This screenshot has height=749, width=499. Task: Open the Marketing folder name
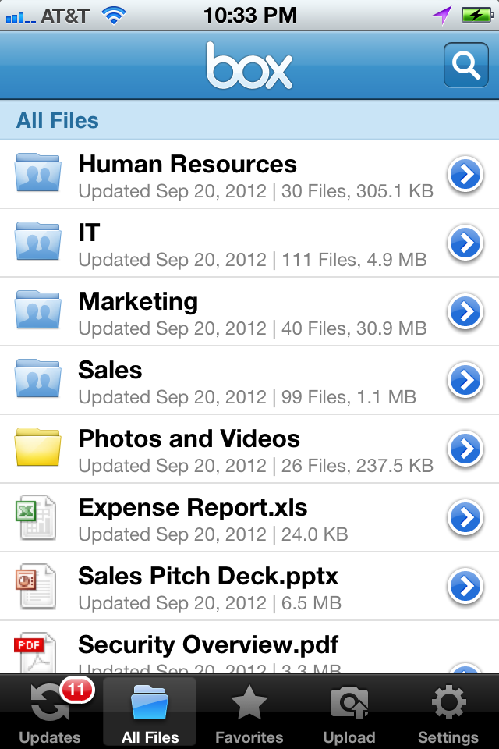point(139,301)
